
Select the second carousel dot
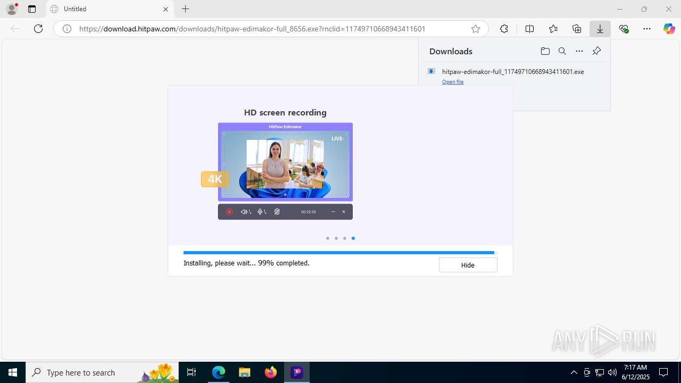(336, 238)
